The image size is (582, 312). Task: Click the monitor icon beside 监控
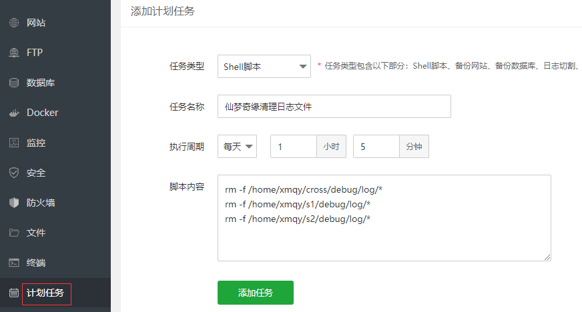(x=13, y=143)
